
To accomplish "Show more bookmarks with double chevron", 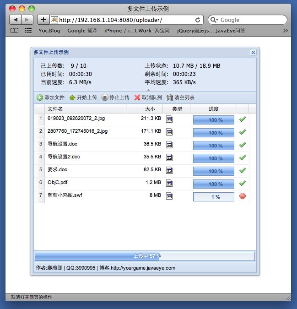I will click(x=285, y=31).
